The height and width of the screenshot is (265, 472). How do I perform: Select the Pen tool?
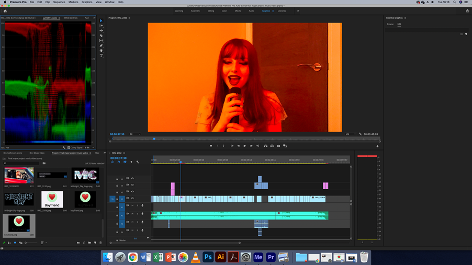click(x=102, y=45)
